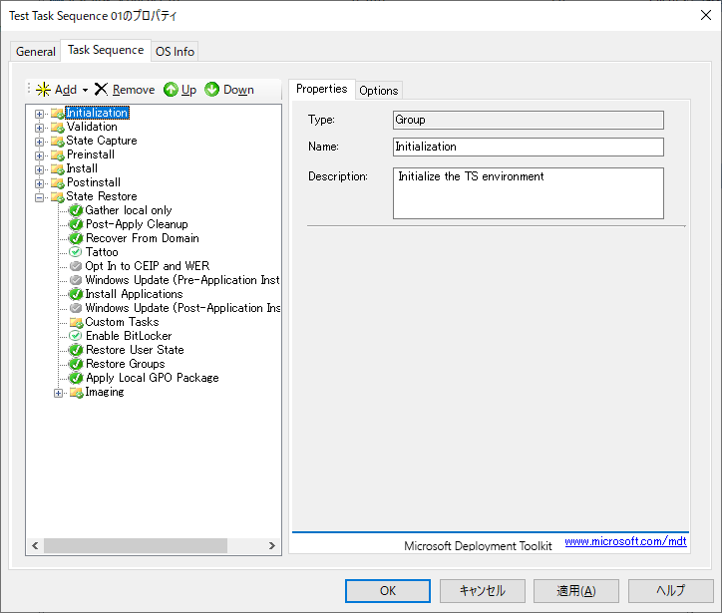
Task: Click the Recover From Domain check icon
Action: pyautogui.click(x=76, y=238)
